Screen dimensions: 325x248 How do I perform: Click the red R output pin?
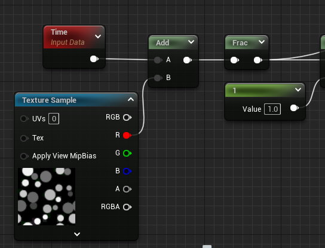tap(127, 135)
